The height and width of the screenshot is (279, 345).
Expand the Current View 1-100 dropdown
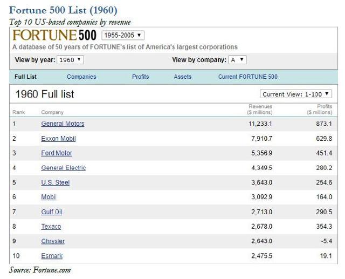[x=296, y=94]
